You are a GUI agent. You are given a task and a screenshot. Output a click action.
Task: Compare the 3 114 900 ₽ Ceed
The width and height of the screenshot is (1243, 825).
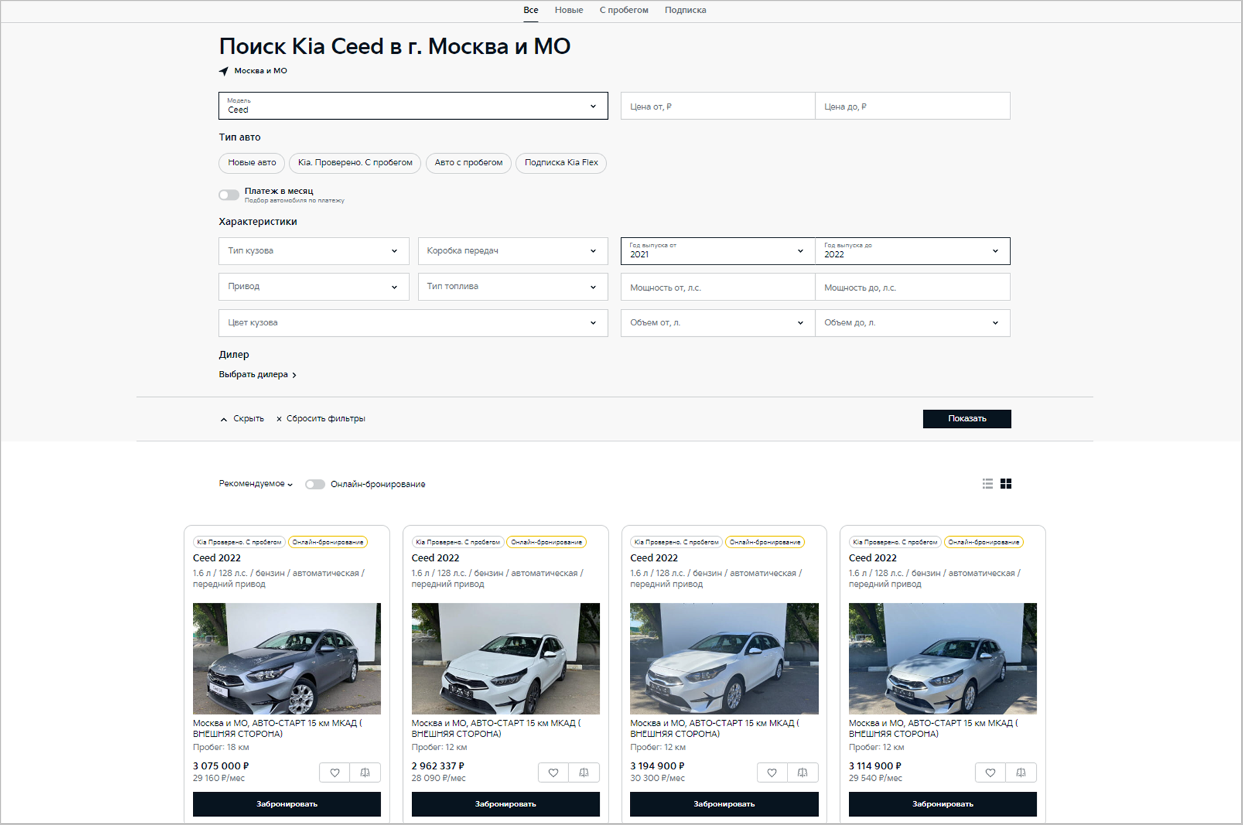point(1021,772)
